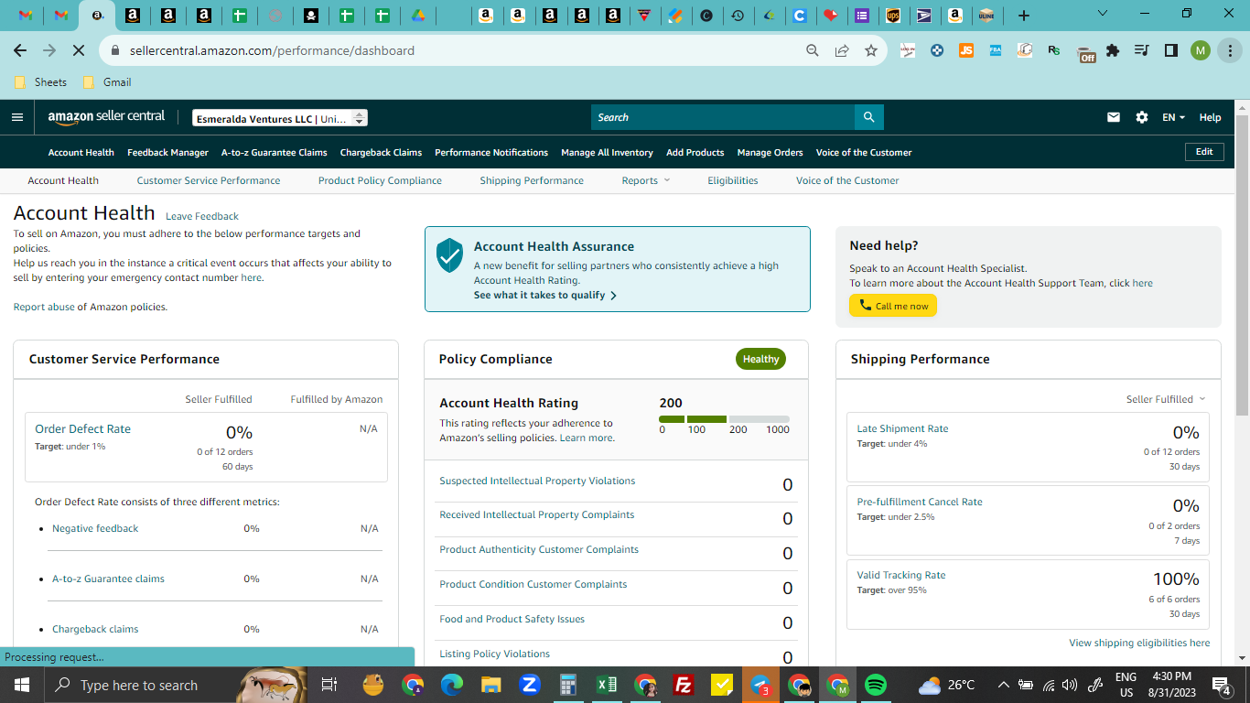Open the Esmeralda Ventures account switcher dropdown
1250x703 pixels.
[280, 118]
